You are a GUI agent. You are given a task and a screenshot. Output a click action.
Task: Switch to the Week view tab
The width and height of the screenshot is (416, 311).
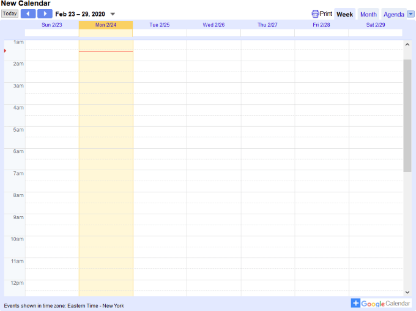pyautogui.click(x=345, y=14)
